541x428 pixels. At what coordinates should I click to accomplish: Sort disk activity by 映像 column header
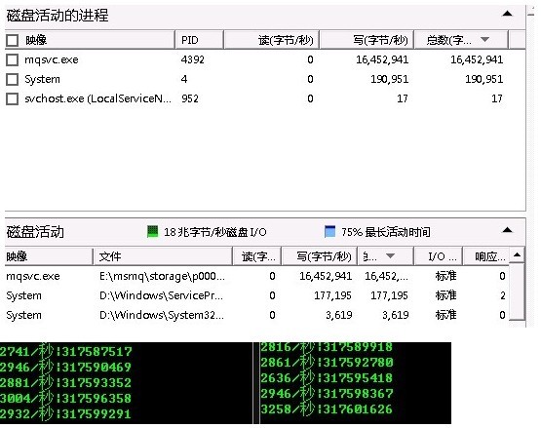click(49, 256)
